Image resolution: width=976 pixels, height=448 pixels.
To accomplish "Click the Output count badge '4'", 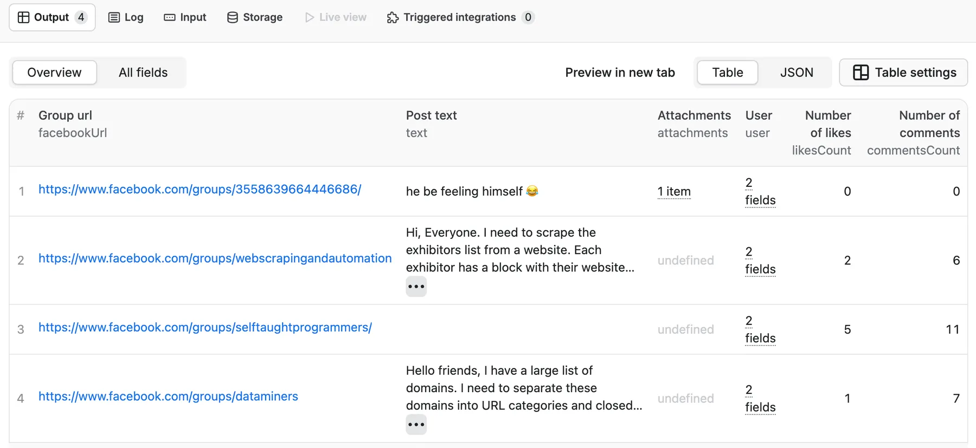I will (81, 17).
